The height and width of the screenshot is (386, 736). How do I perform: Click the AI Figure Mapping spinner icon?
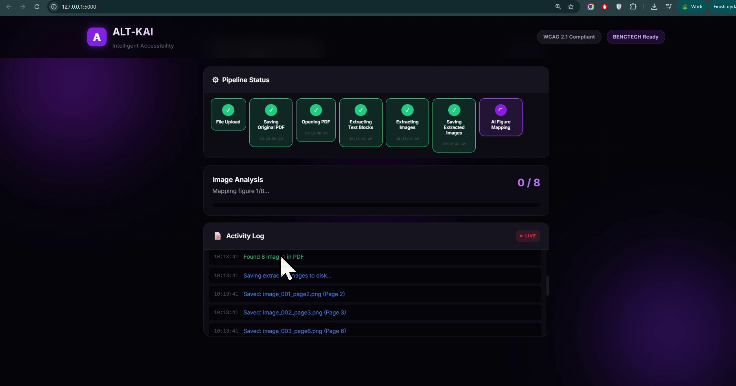pos(500,110)
